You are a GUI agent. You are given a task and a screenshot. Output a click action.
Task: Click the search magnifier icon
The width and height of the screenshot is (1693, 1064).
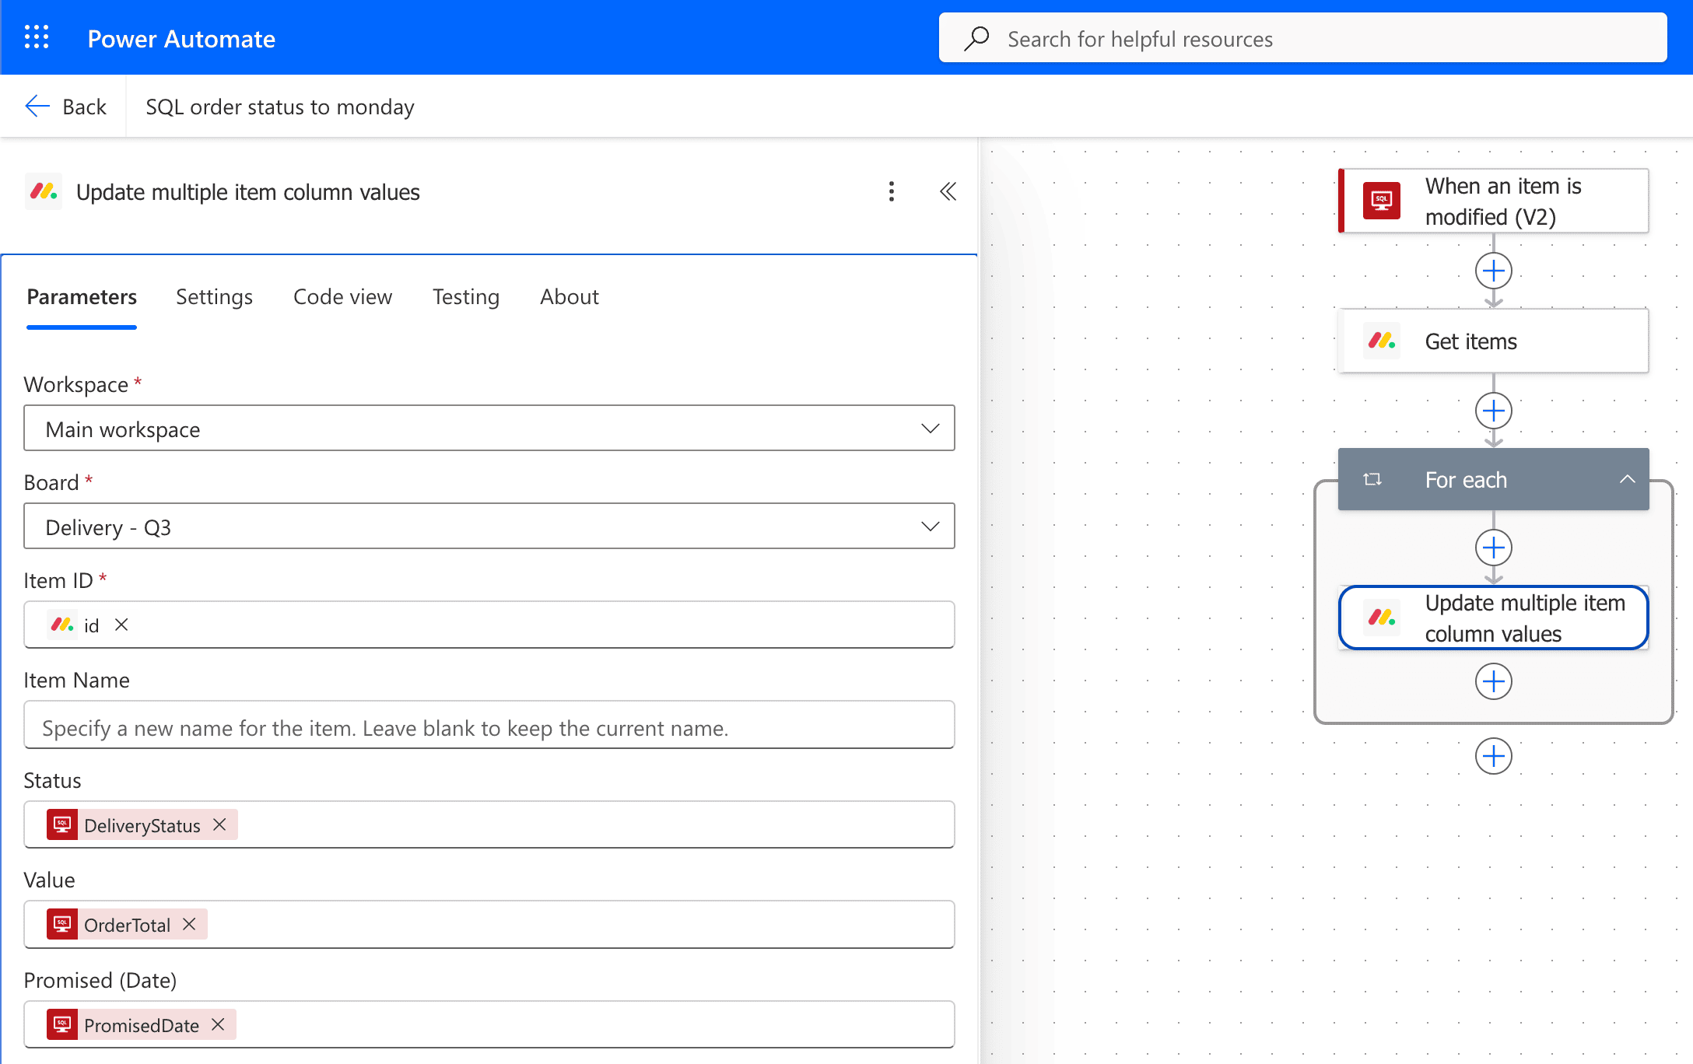pos(976,38)
